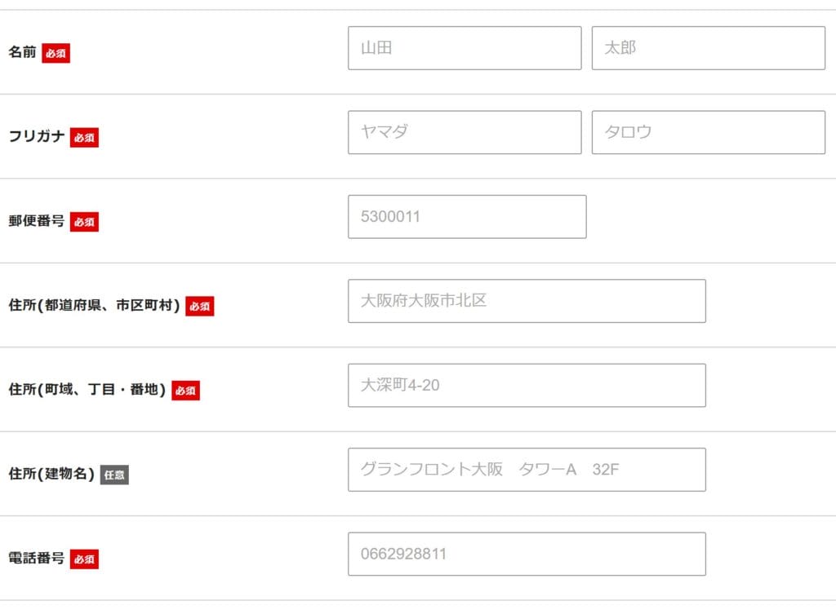Click the prefecture and city address field

click(x=527, y=301)
